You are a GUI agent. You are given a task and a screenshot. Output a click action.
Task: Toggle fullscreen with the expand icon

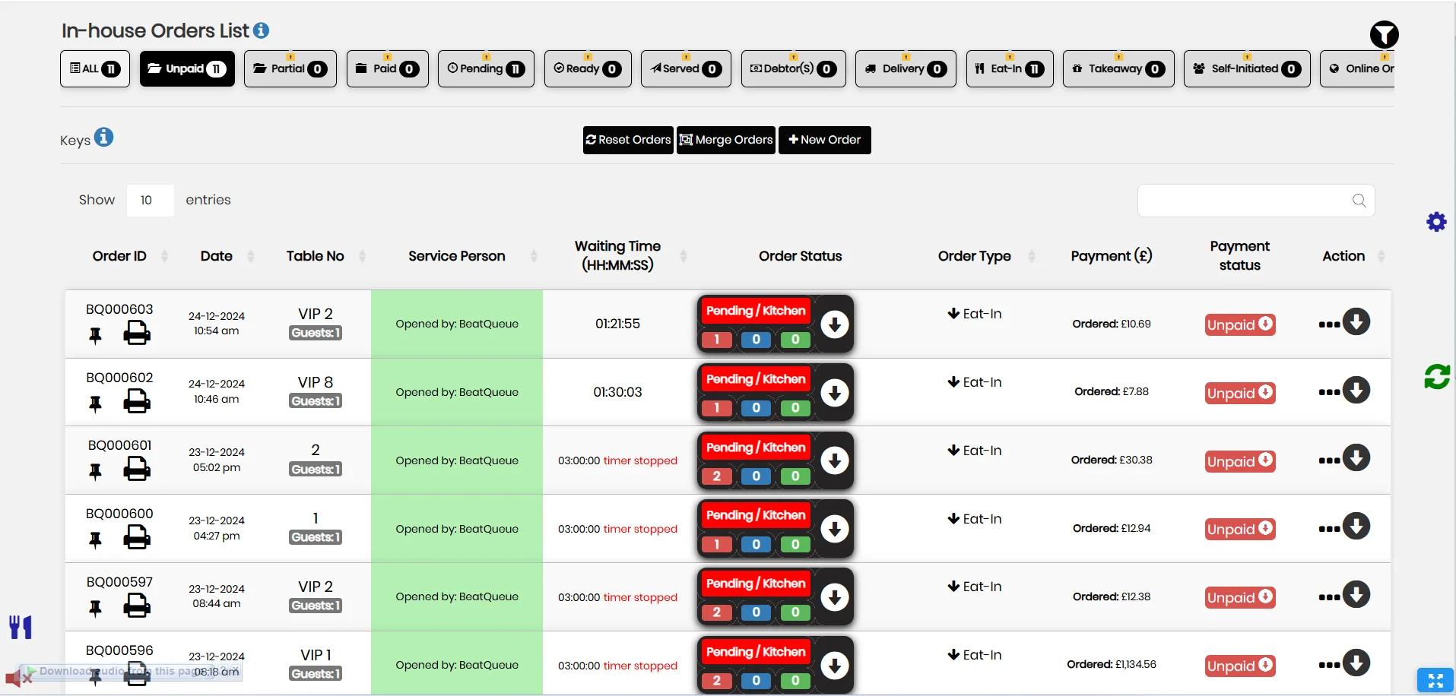click(1435, 680)
